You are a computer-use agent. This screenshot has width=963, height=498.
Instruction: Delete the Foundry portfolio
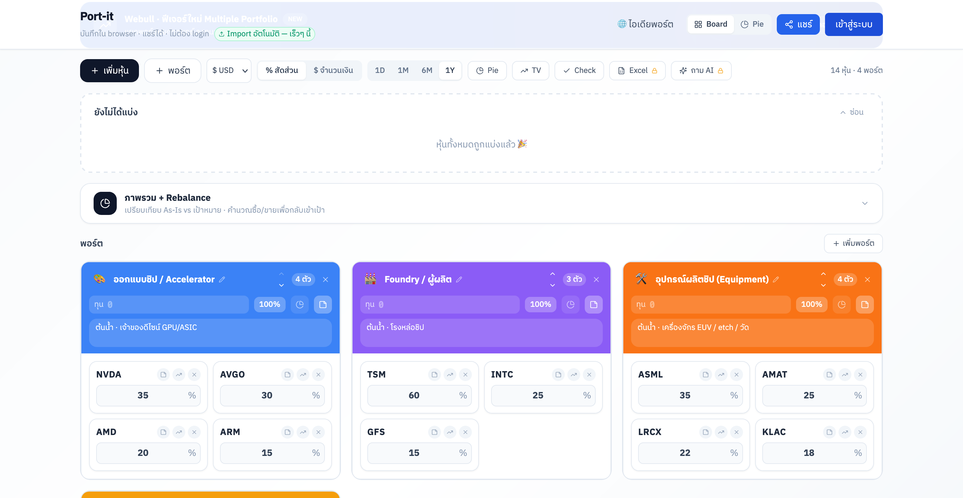596,280
